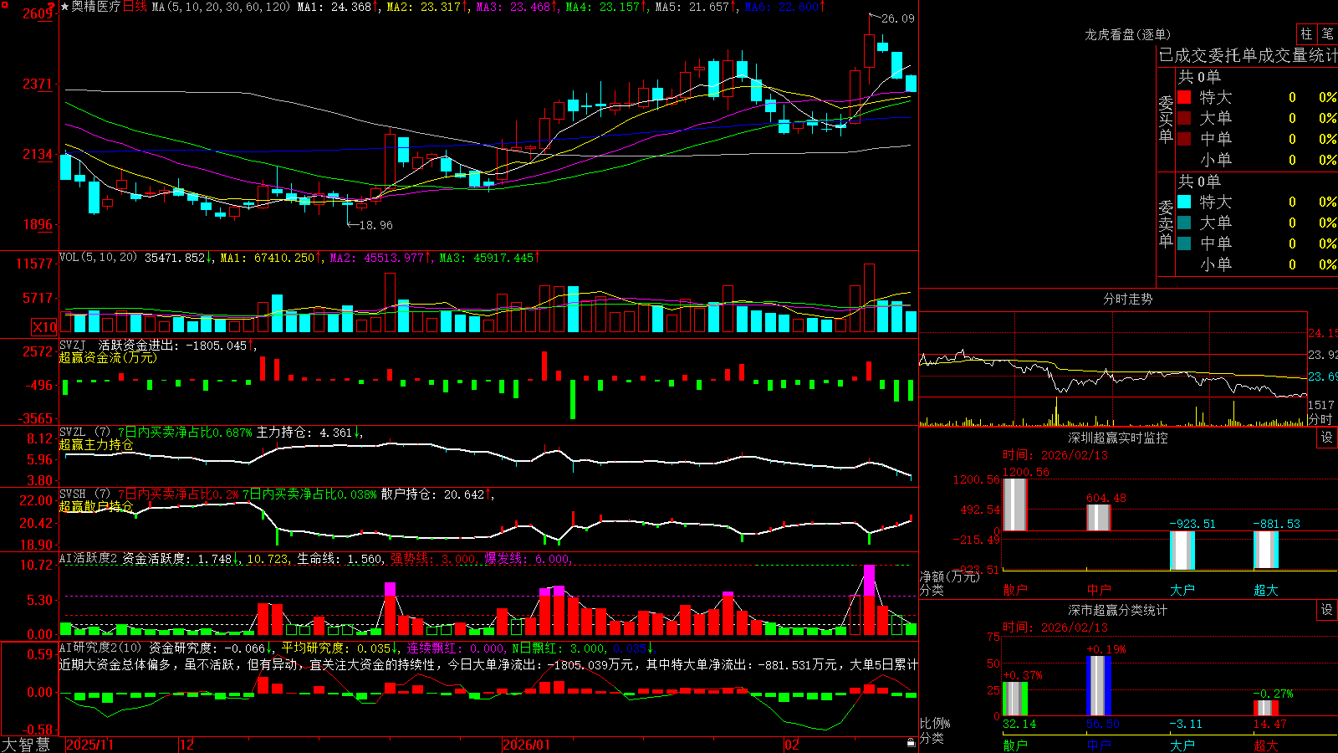Switch 龙虎看盘 to 笔 (tick) view
Viewport: 1338px width, 753px height.
click(1327, 34)
